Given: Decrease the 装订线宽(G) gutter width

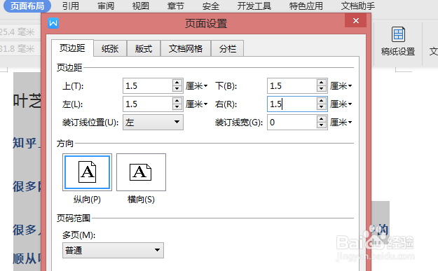Looking at the screenshot, I should point(322,125).
